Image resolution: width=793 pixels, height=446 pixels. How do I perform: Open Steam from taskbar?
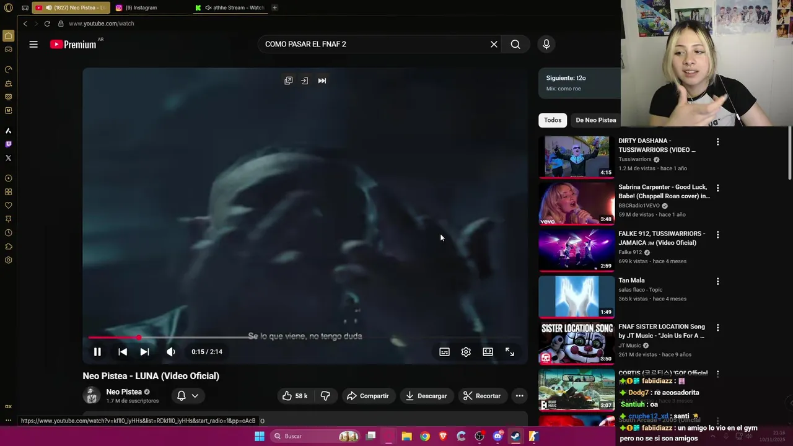point(515,436)
